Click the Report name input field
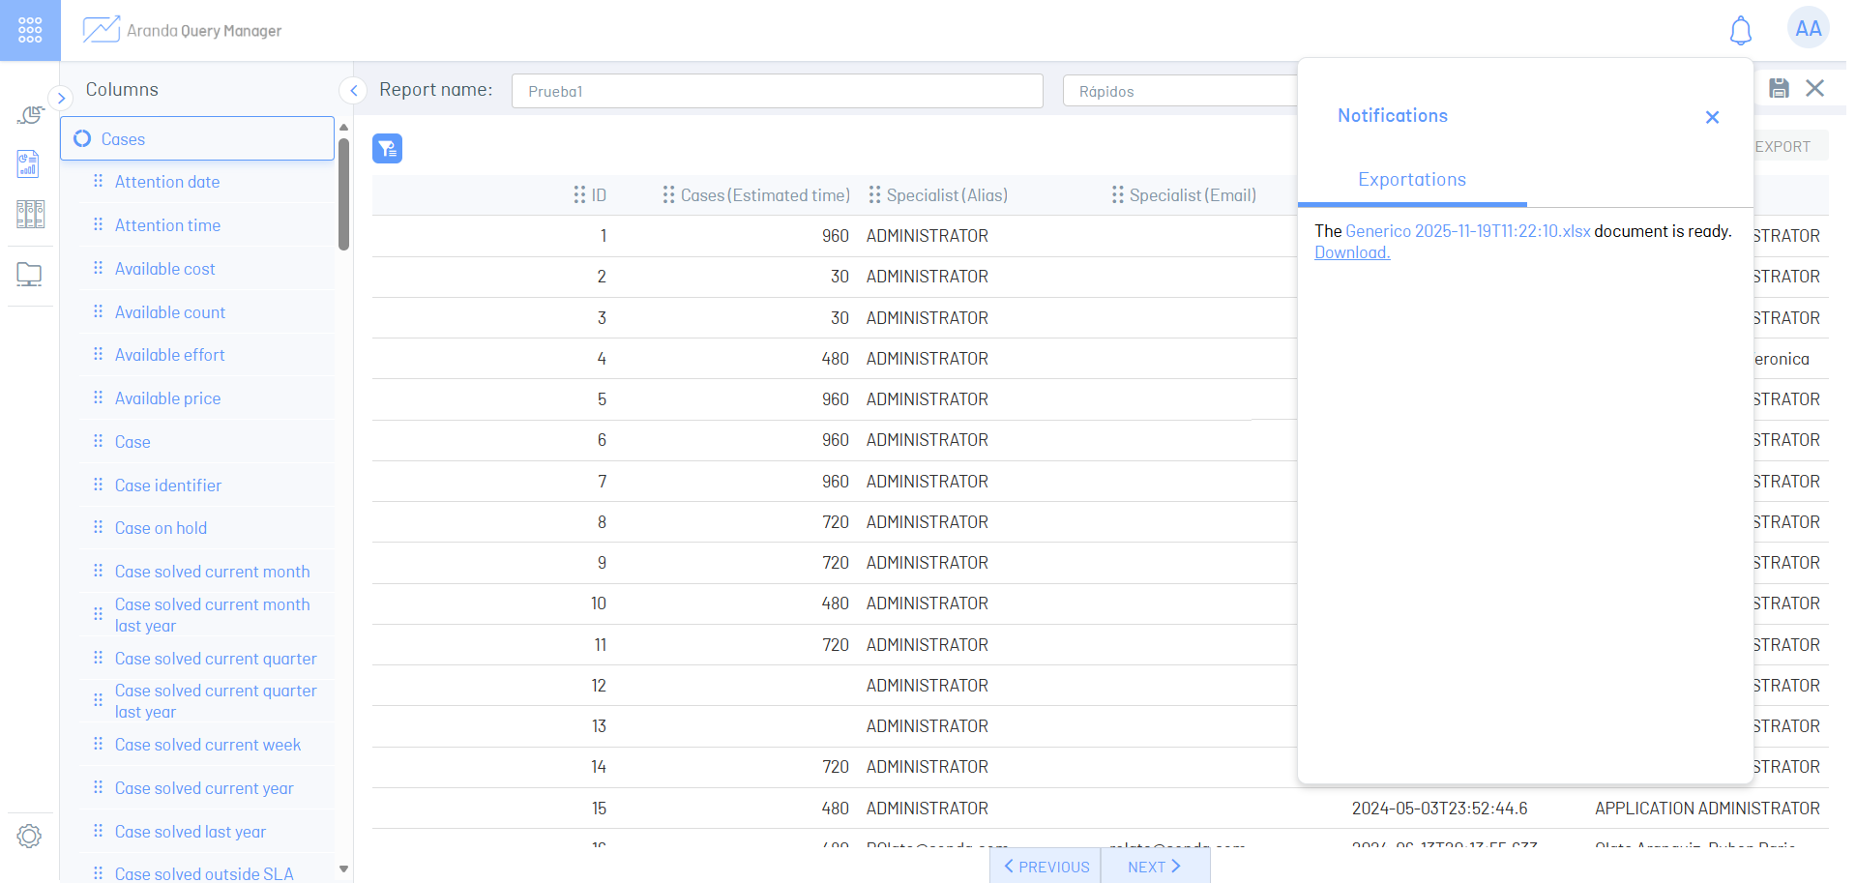 pyautogui.click(x=777, y=91)
